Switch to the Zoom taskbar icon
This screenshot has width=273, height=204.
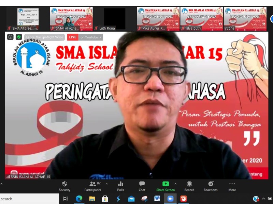tap(170, 199)
